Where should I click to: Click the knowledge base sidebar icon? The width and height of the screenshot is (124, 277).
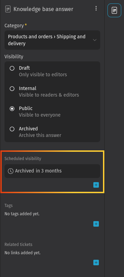[114, 10]
